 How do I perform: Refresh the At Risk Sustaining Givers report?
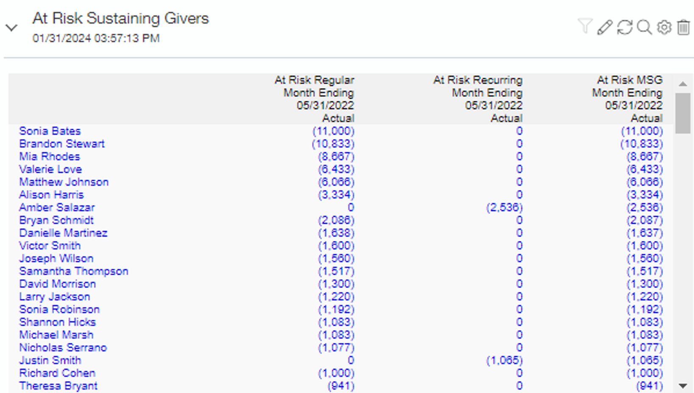click(x=624, y=27)
